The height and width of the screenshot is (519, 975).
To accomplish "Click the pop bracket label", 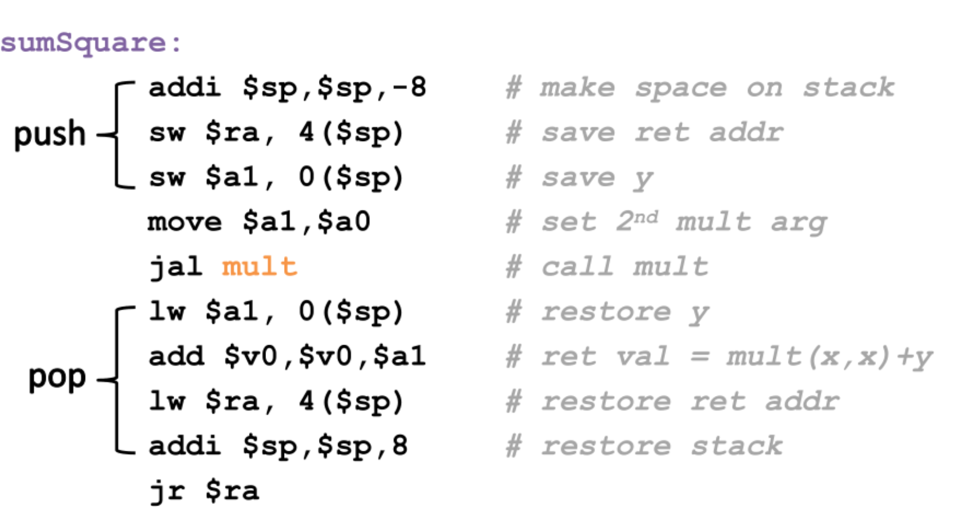I will (57, 377).
